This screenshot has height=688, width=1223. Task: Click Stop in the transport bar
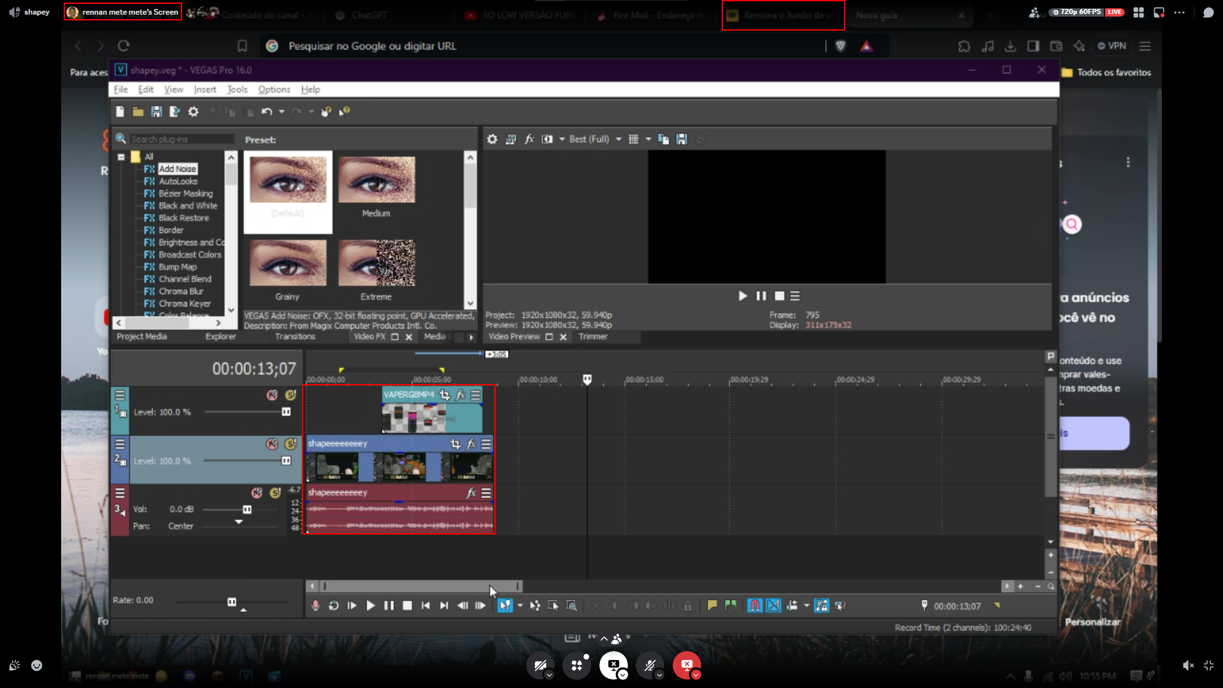point(407,606)
